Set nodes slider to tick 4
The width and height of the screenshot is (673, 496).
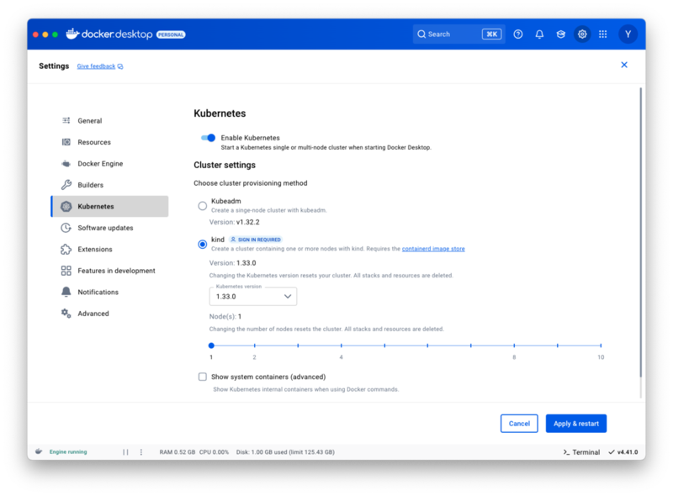pyautogui.click(x=342, y=346)
